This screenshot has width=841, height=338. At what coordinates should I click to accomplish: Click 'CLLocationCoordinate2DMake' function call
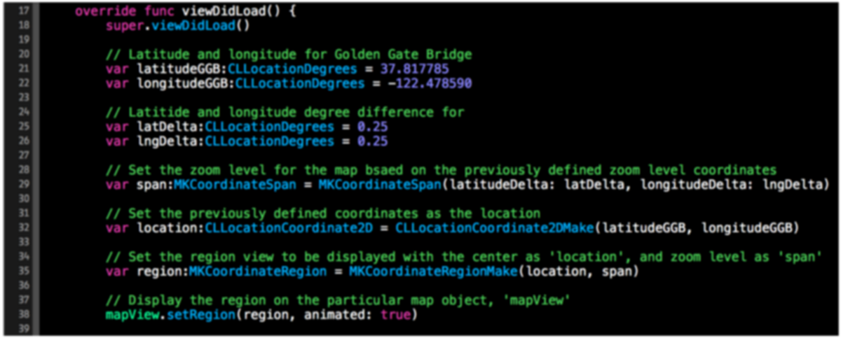tap(494, 227)
